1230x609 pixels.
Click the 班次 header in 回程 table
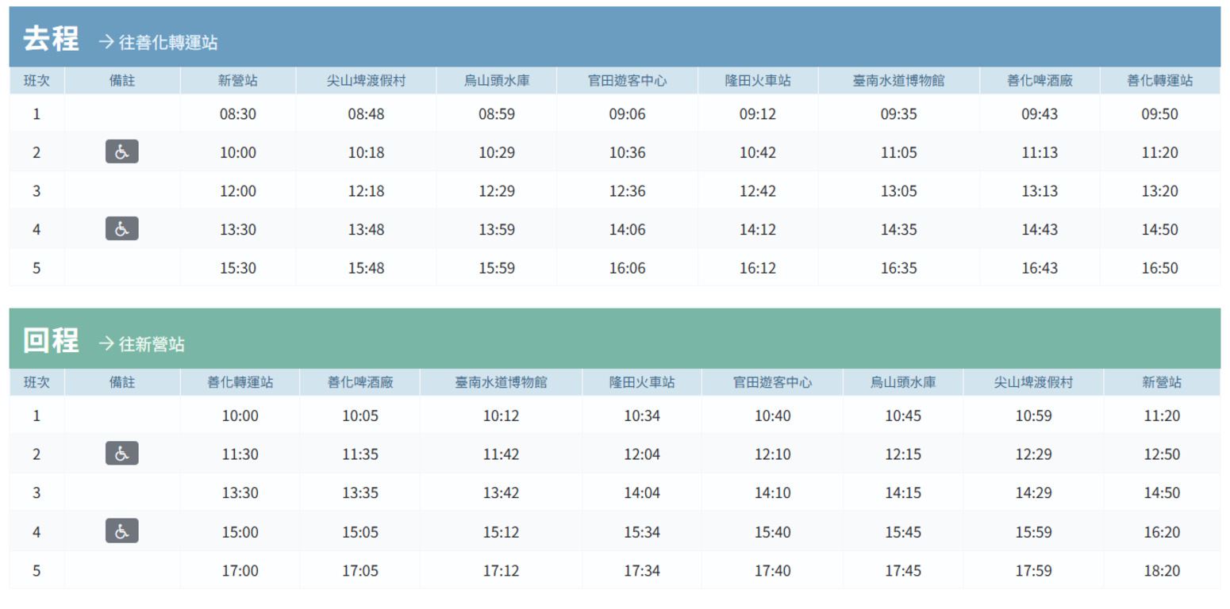[37, 382]
